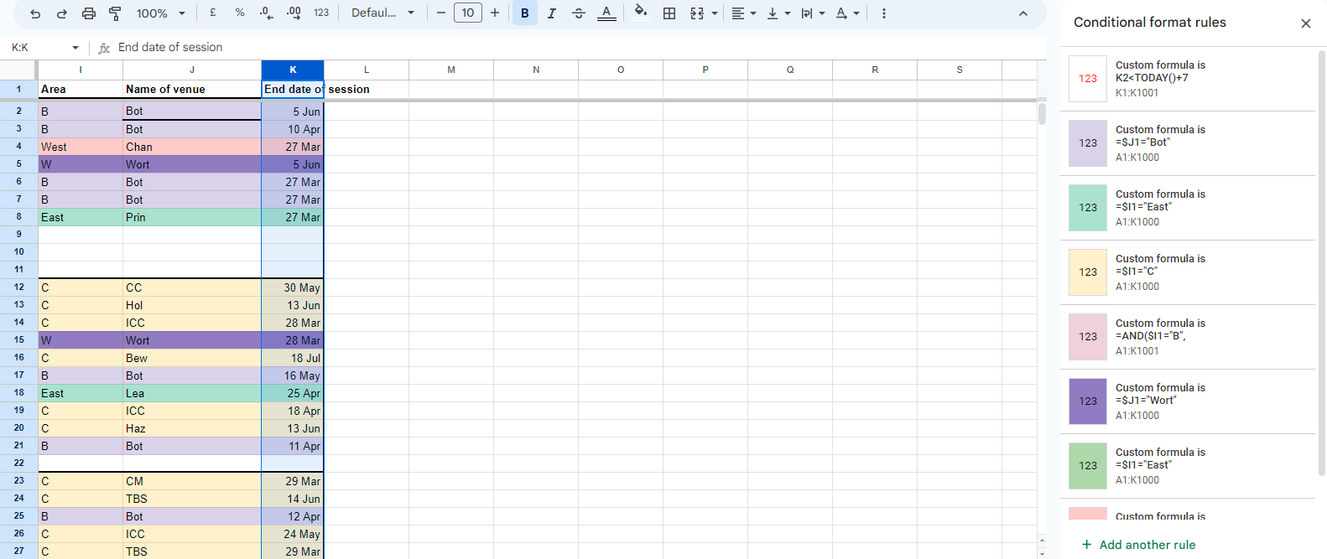Click the Print icon
1327x559 pixels.
click(89, 13)
